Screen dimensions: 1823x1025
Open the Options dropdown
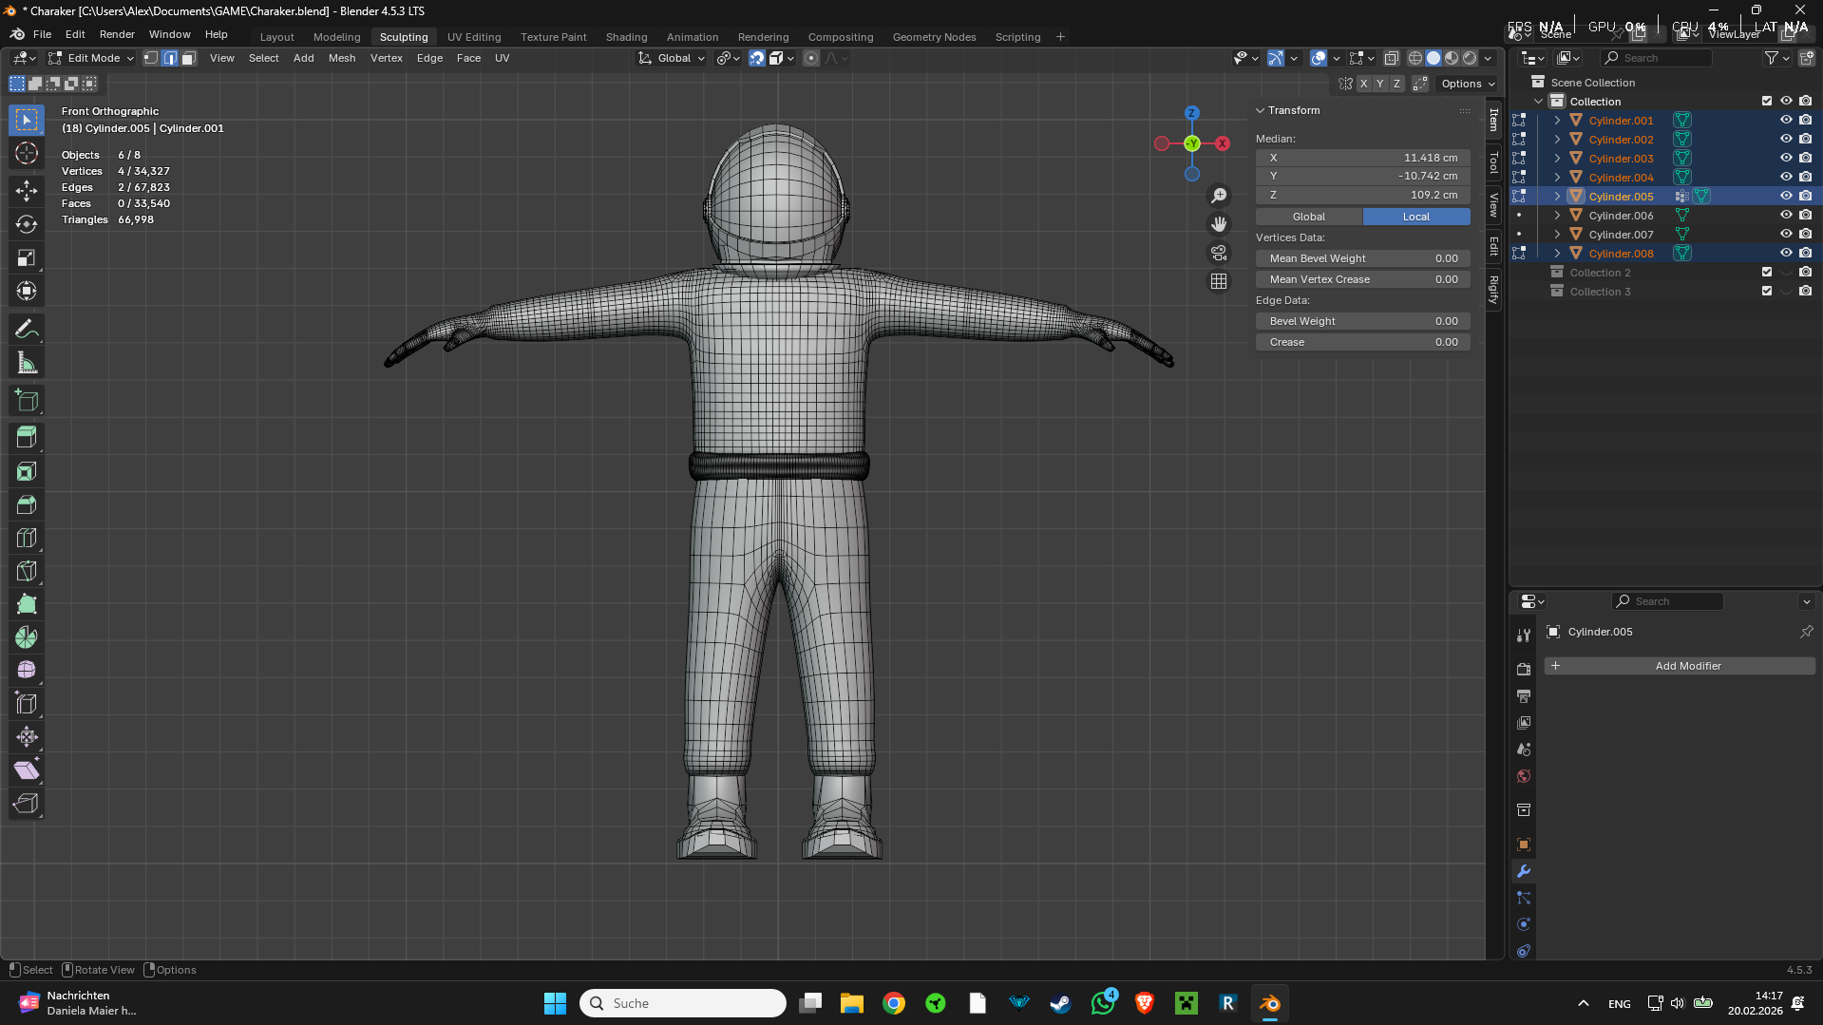click(1468, 84)
